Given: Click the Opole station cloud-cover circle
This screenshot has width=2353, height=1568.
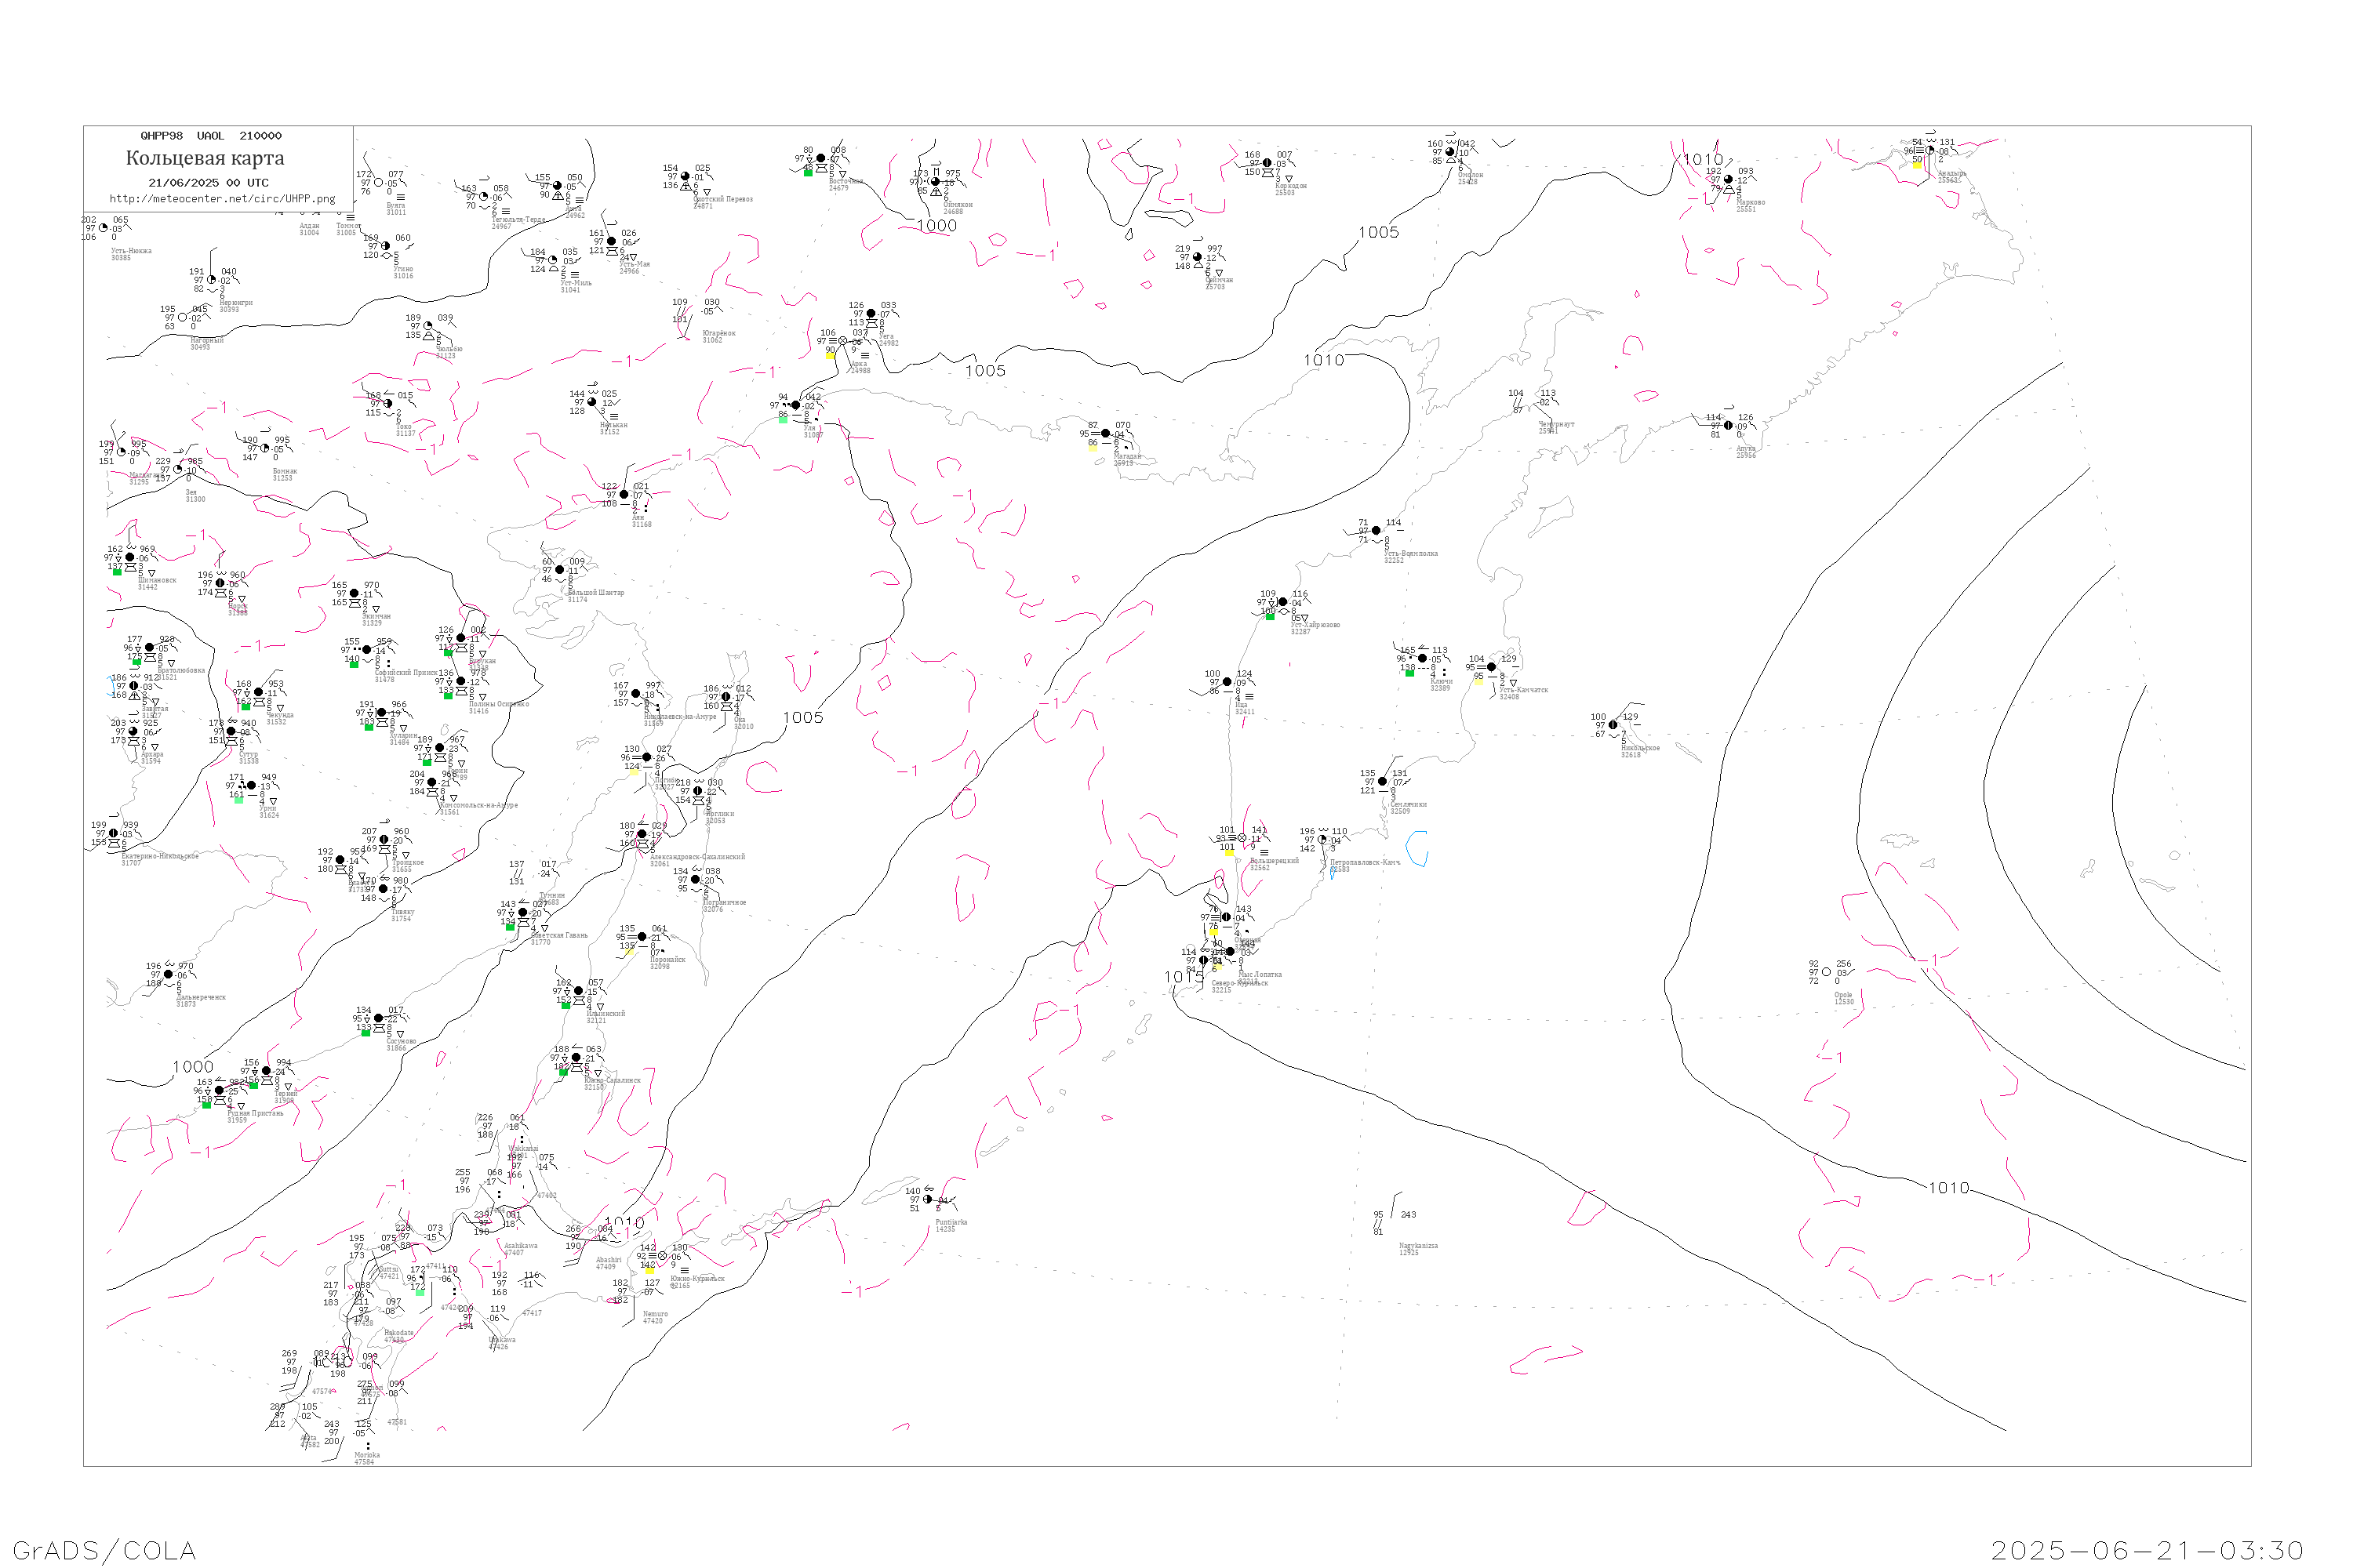Looking at the screenshot, I should click(x=1827, y=972).
